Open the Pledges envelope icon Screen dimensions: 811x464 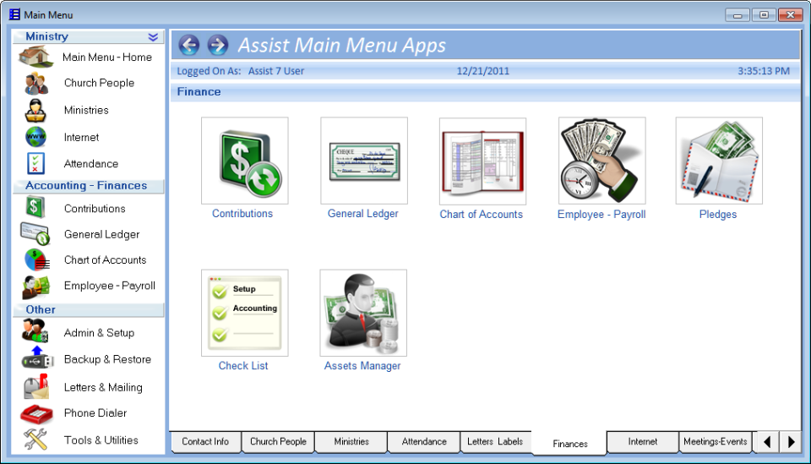[719, 161]
